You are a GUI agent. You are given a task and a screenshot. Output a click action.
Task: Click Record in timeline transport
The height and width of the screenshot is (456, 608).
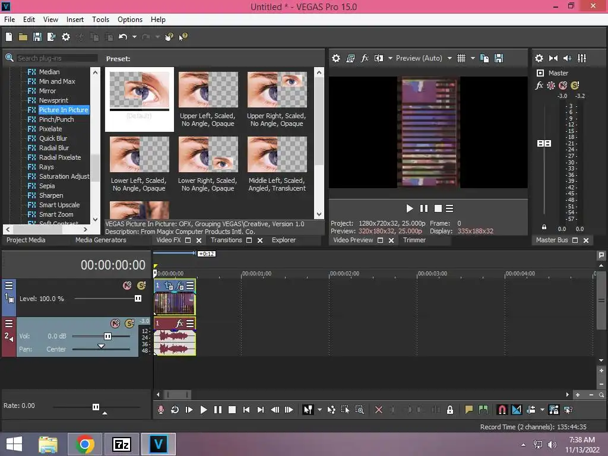pos(160,410)
